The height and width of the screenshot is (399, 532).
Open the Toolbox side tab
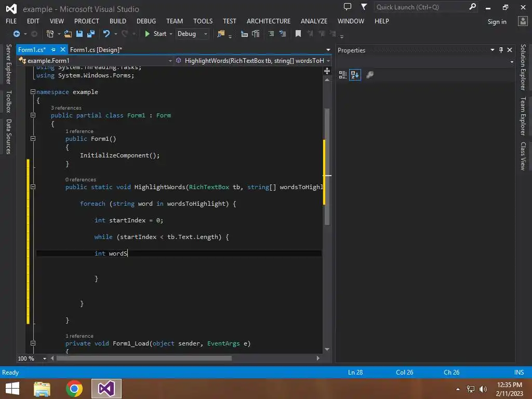(x=9, y=101)
